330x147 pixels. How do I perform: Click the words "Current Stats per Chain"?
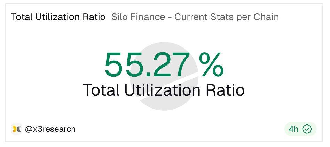pyautogui.click(x=227, y=17)
